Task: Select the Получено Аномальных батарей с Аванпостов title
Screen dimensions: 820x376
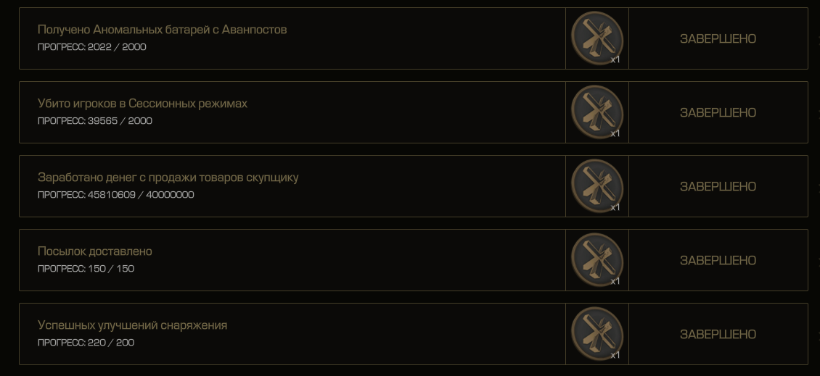Action: pos(162,30)
